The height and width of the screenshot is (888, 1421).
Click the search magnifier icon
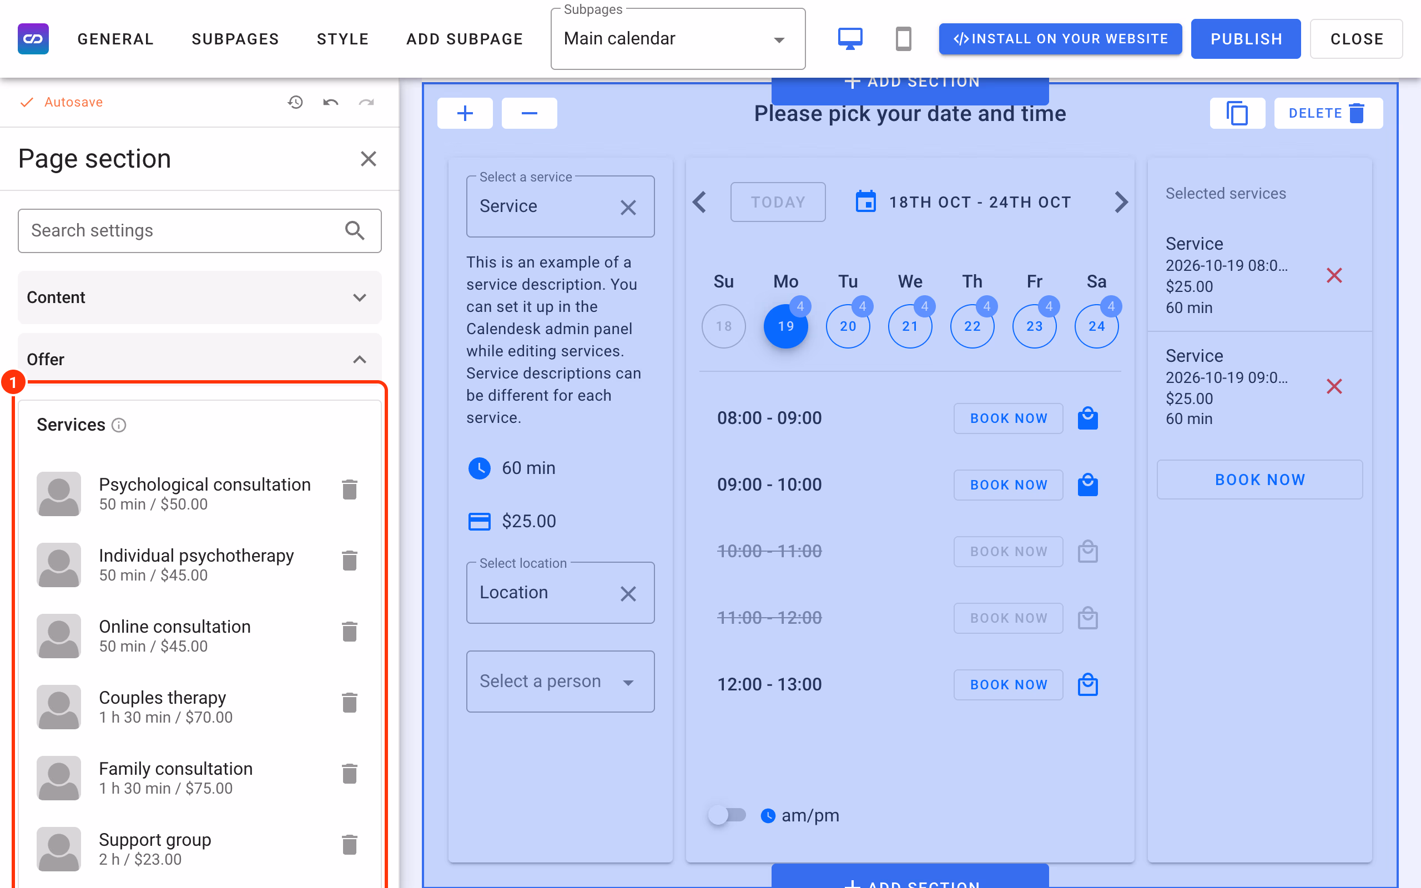[x=355, y=231]
